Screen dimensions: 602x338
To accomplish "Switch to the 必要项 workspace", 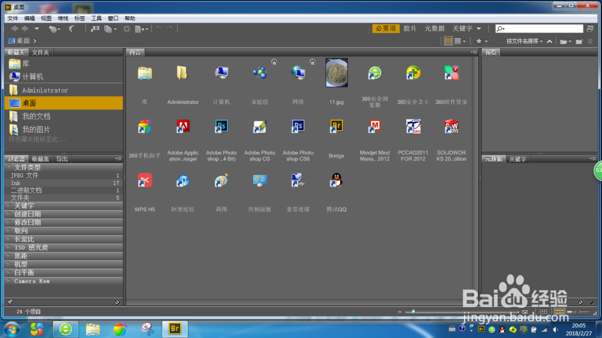I will tap(386, 28).
